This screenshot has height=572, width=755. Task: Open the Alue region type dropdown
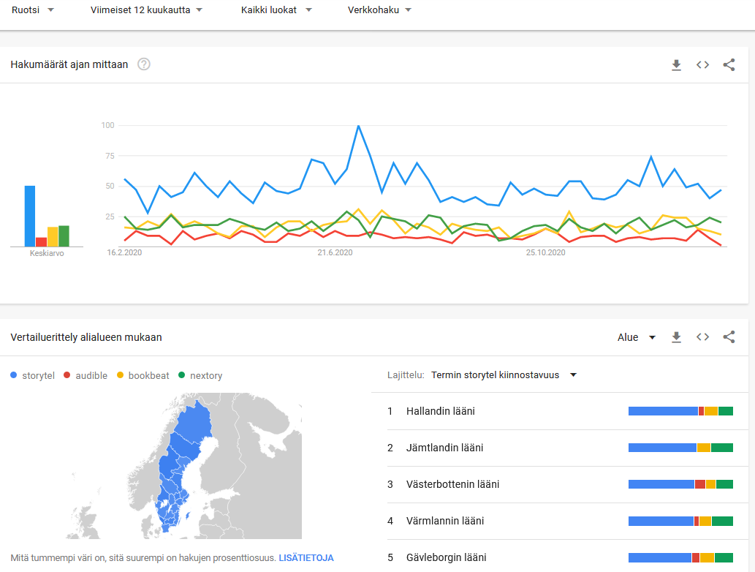[637, 337]
